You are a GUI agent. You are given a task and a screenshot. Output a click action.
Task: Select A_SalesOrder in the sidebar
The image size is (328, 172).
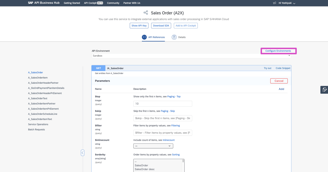[x=36, y=72]
